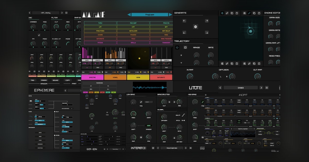The height and width of the screenshot is (162, 309).
Task: Toggle Y SEQ for the VOWEL slot
Action: coord(123,72)
